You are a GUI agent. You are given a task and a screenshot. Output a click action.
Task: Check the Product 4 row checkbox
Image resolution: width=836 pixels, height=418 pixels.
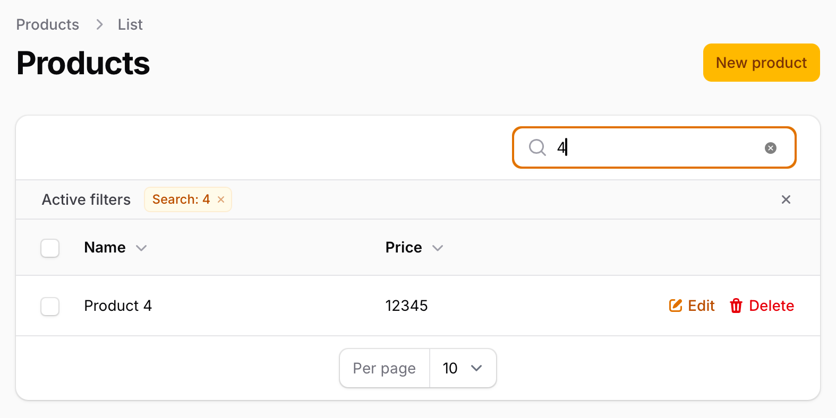click(50, 306)
